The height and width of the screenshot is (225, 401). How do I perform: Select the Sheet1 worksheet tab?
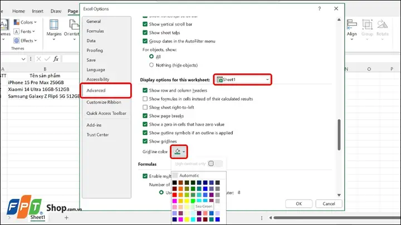tap(38, 218)
